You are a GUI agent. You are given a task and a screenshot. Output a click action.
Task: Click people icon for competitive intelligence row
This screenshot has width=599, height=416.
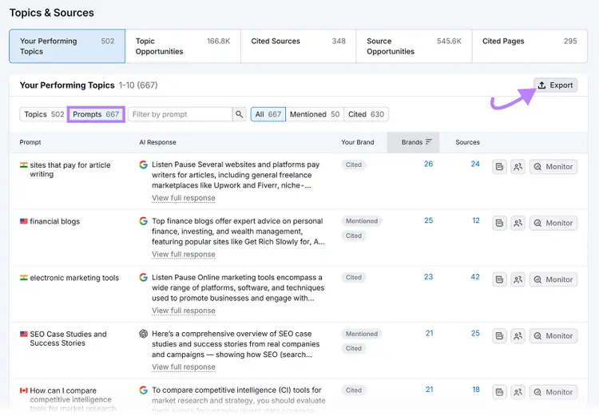point(518,392)
